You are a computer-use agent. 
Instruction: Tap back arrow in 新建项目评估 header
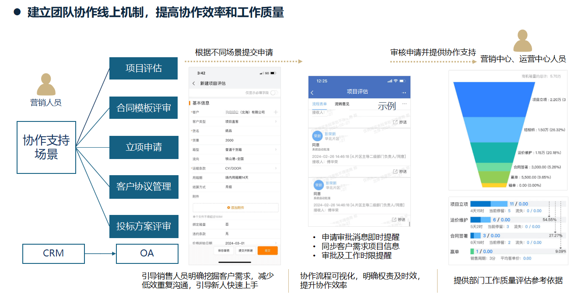point(194,83)
